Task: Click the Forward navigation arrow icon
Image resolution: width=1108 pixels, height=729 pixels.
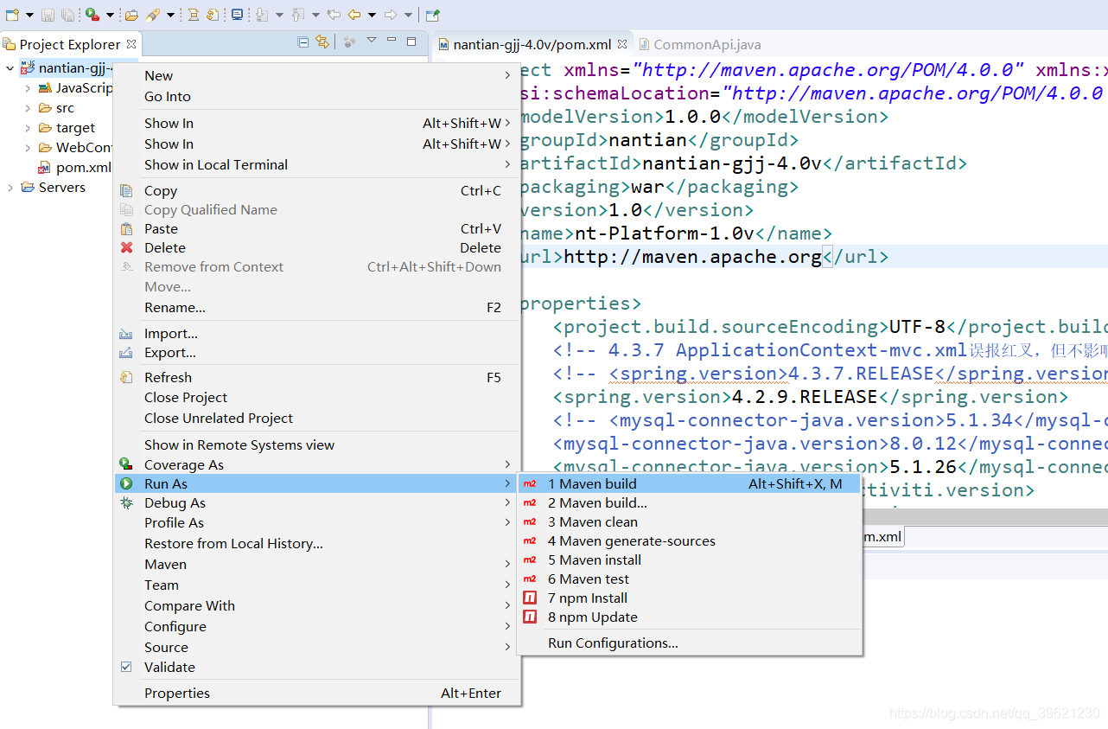Action: pos(390,15)
